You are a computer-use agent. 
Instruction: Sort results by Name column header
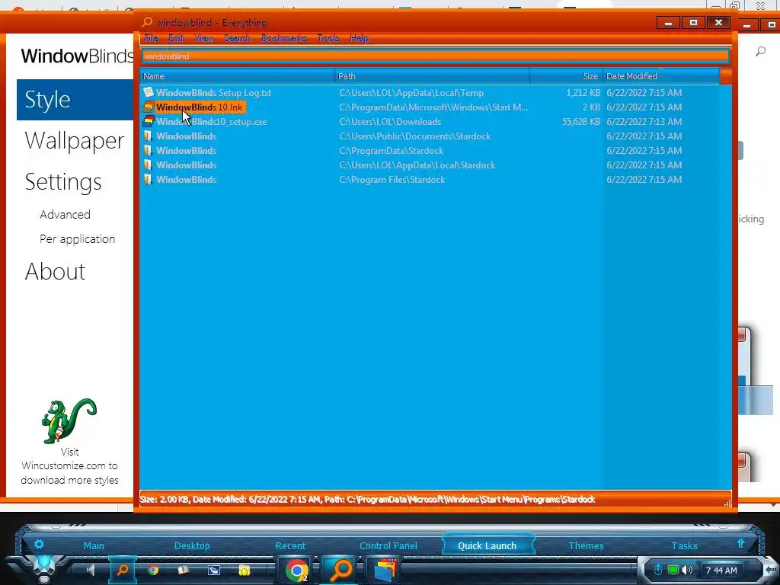(238, 76)
